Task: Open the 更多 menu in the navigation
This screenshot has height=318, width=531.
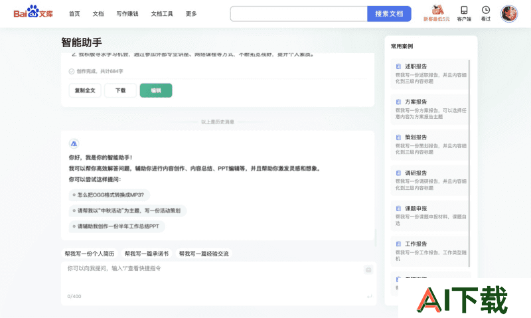Action: pos(191,13)
